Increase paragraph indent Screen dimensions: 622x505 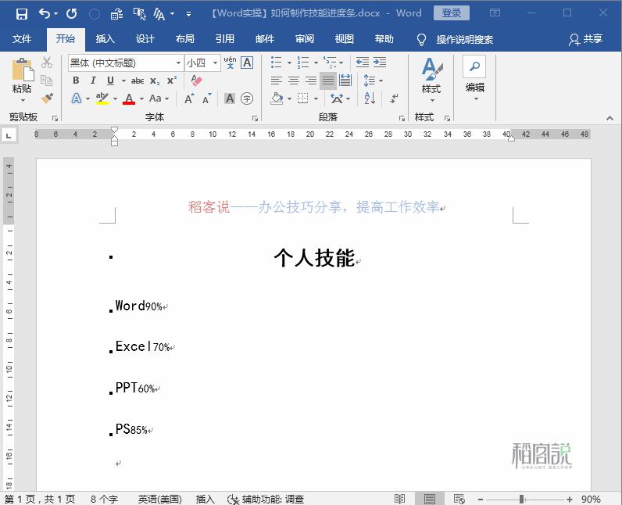click(x=380, y=63)
